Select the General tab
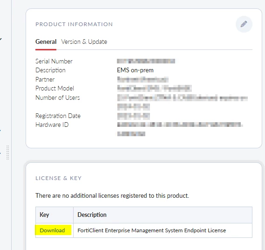Screen dimensions: 265x250 46,42
